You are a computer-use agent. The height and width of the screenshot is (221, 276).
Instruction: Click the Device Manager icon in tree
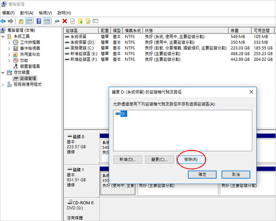pos(16,67)
